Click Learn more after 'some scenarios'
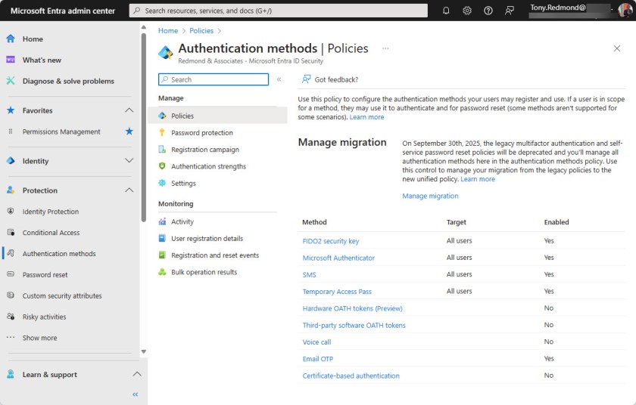 [x=366, y=117]
